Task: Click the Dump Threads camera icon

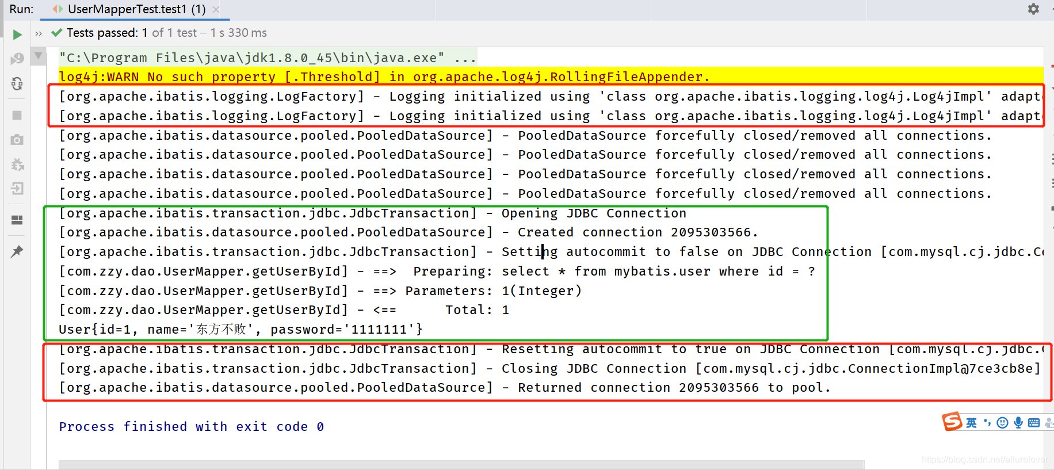Action: pos(17,140)
